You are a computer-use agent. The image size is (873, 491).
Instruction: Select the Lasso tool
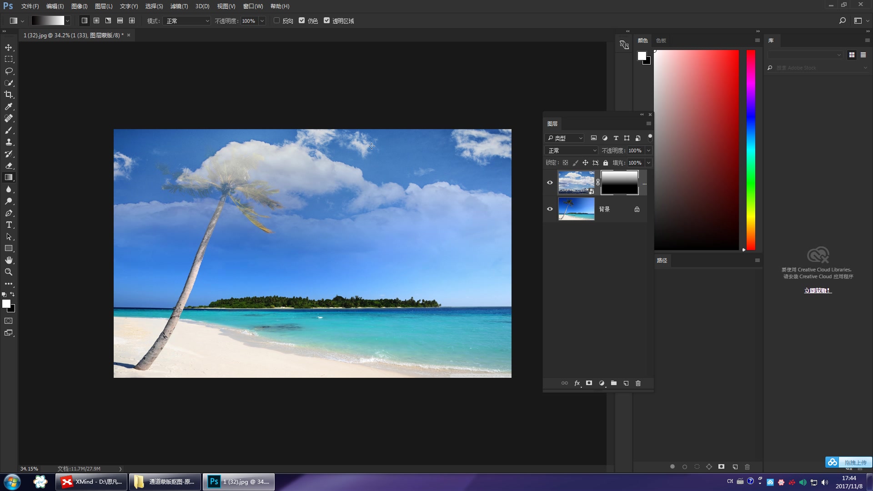pyautogui.click(x=9, y=71)
